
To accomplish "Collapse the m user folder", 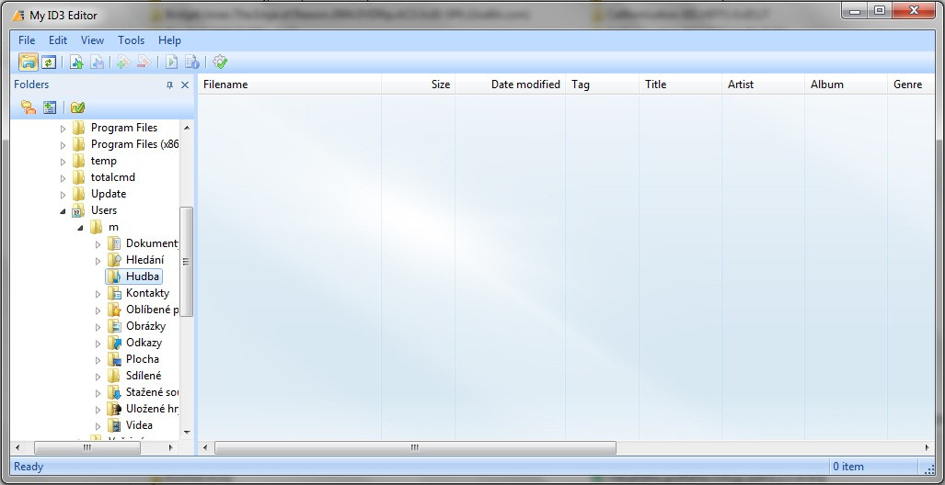I will click(80, 228).
